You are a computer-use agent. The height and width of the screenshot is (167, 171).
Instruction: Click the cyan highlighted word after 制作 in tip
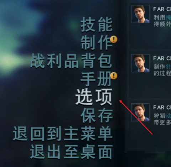tap(169, 67)
